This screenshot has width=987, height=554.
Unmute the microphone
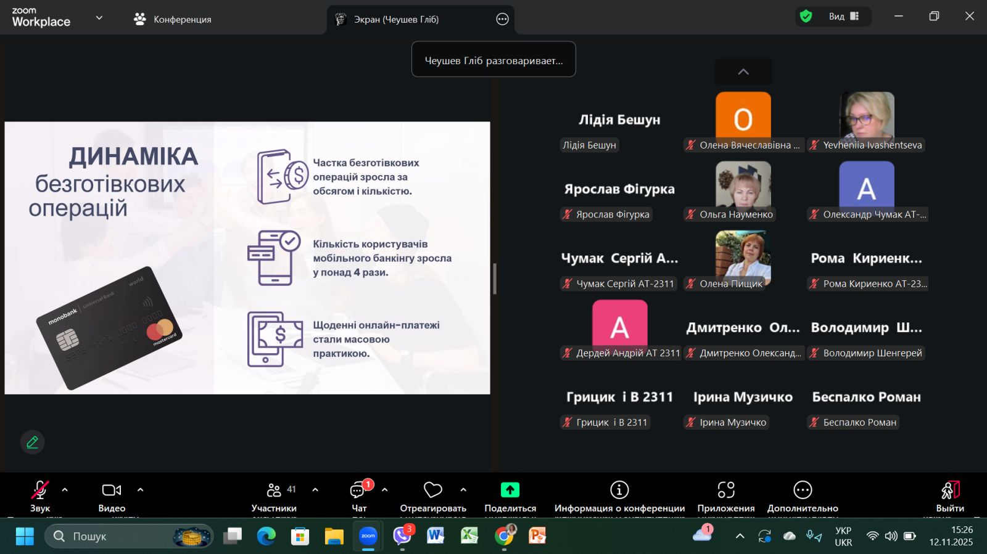click(x=40, y=490)
